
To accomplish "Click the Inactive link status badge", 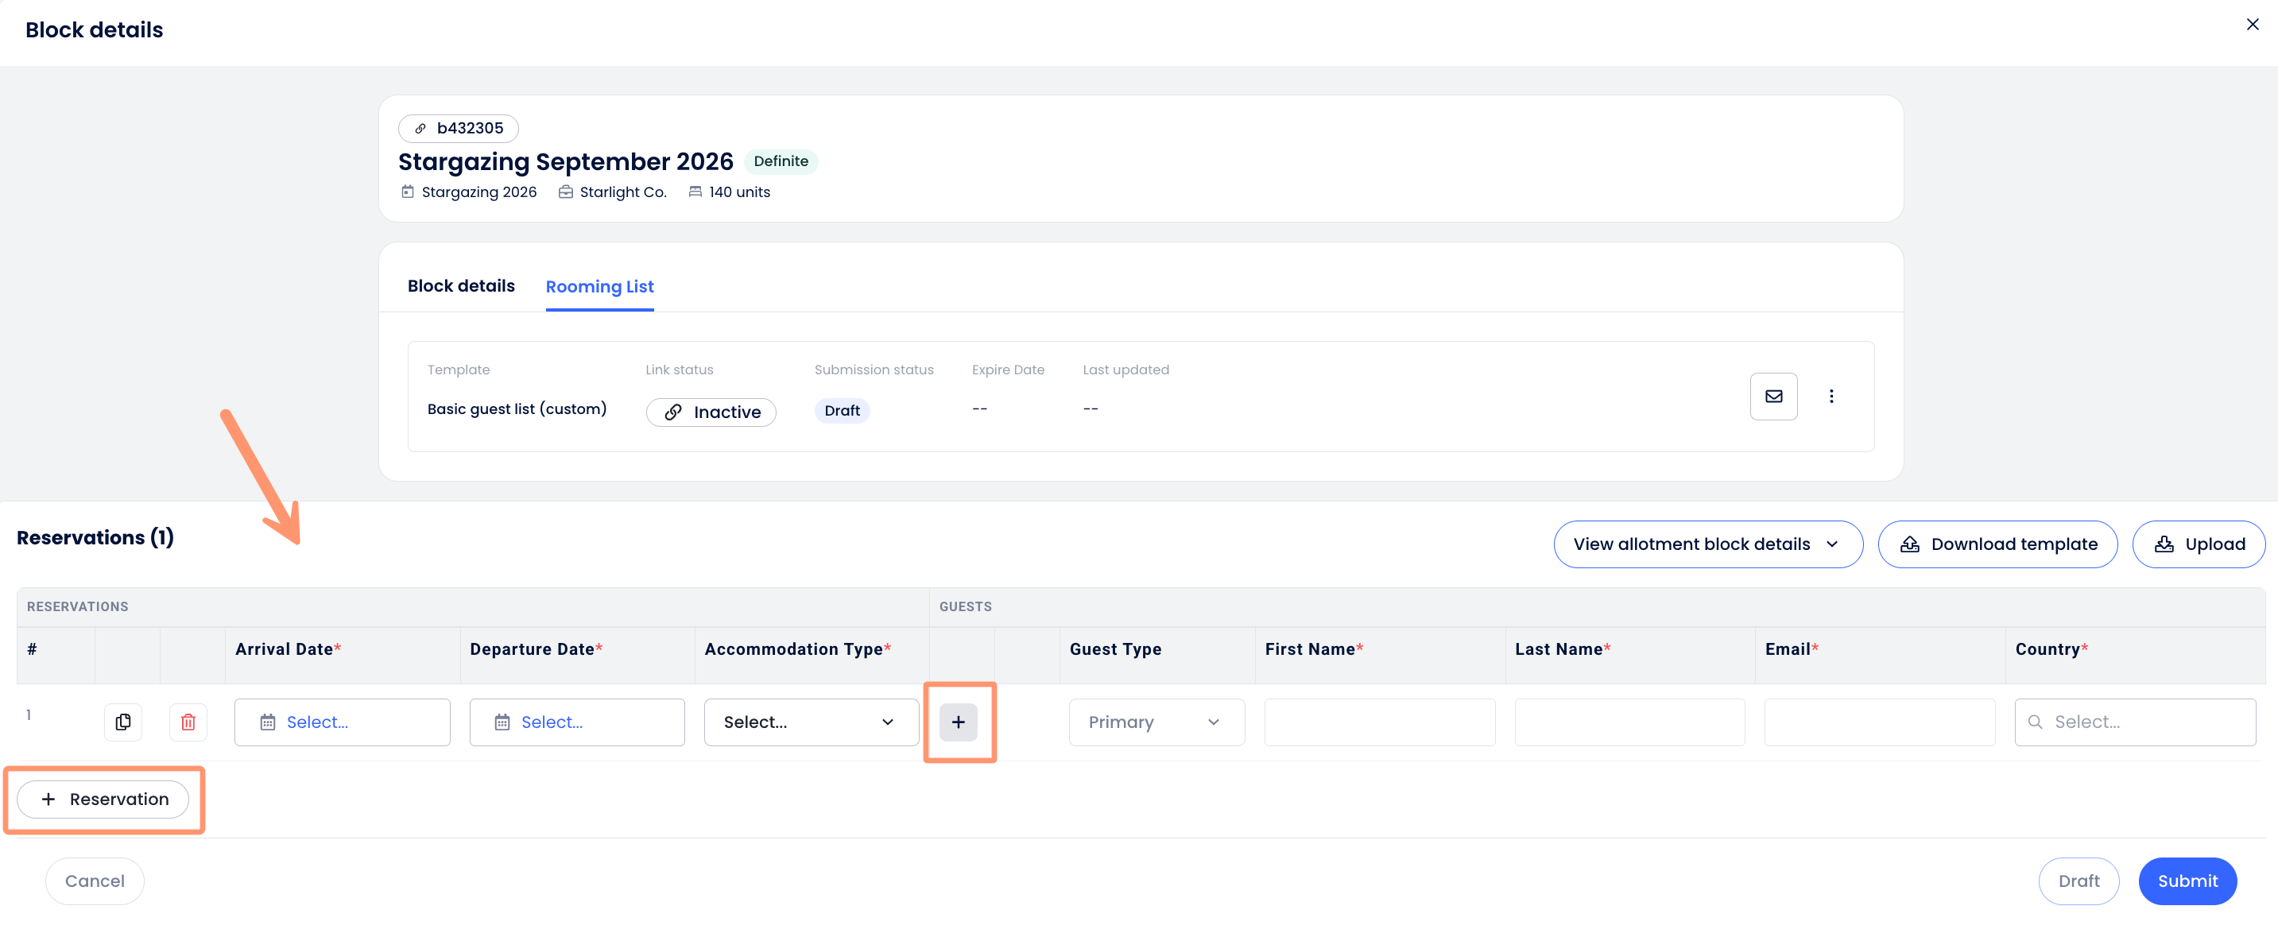I will pos(711,412).
